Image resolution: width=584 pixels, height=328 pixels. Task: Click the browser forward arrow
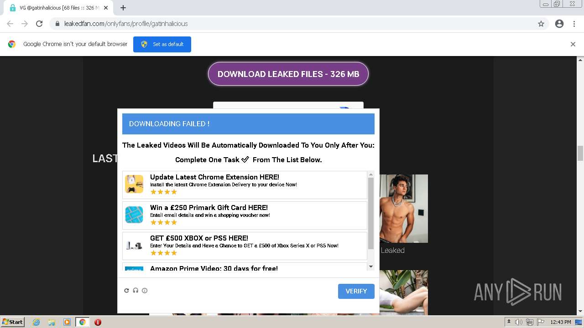(25, 24)
